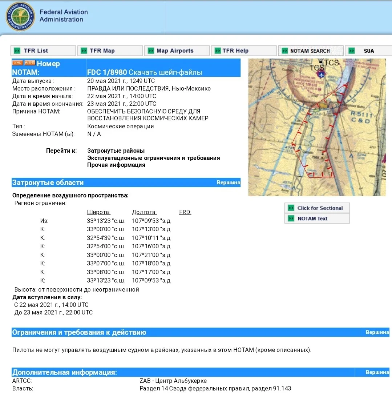Click green arrow icon beside SUA
Screen dimensions: 392x393
pos(352,51)
